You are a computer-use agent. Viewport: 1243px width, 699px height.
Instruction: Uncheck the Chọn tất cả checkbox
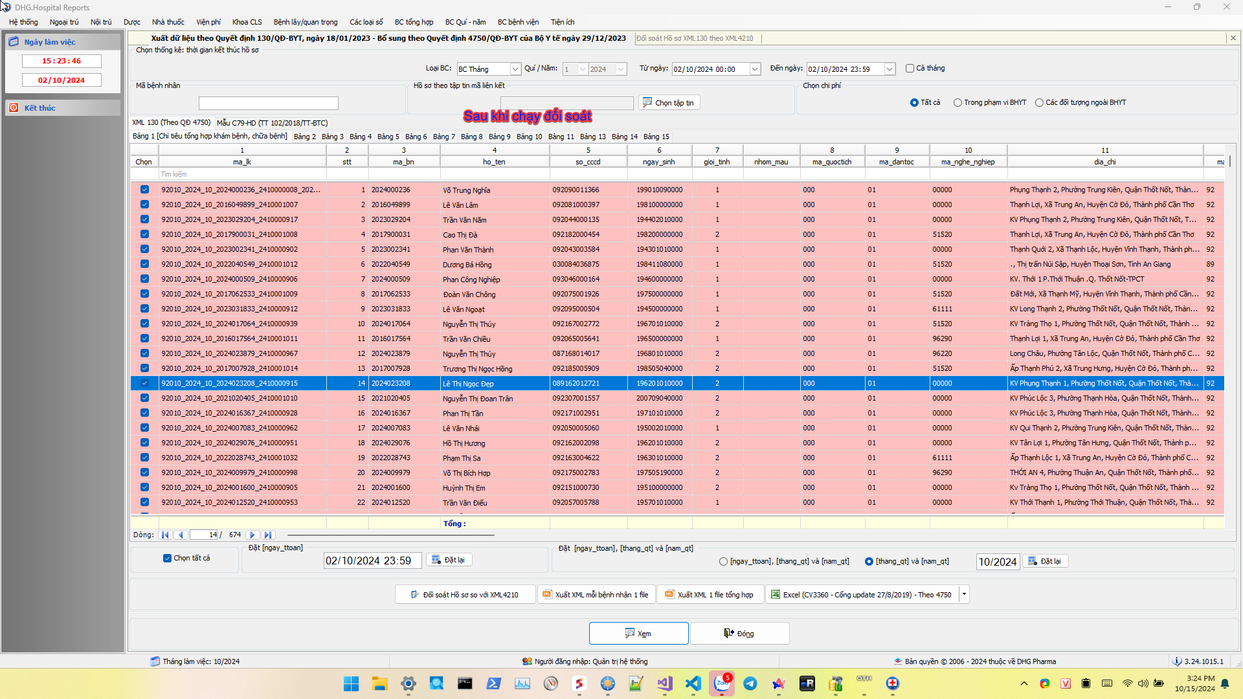(167, 558)
